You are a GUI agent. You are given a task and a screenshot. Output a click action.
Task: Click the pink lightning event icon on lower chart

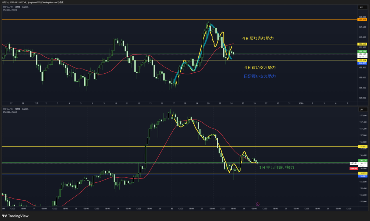[257, 204]
